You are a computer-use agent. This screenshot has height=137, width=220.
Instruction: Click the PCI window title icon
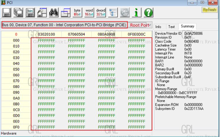coord(3,2)
